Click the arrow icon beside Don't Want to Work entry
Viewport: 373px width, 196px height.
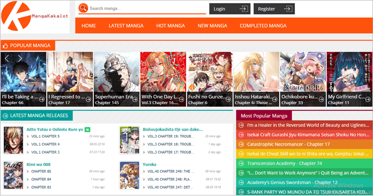[241, 173]
